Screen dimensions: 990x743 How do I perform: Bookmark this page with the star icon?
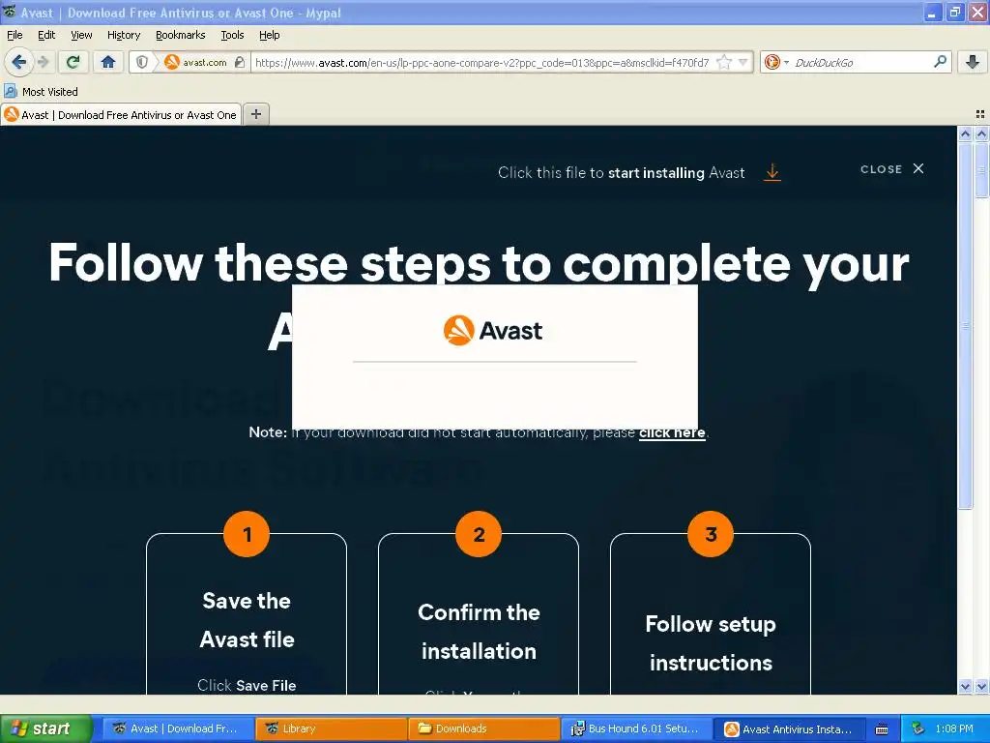click(x=724, y=62)
